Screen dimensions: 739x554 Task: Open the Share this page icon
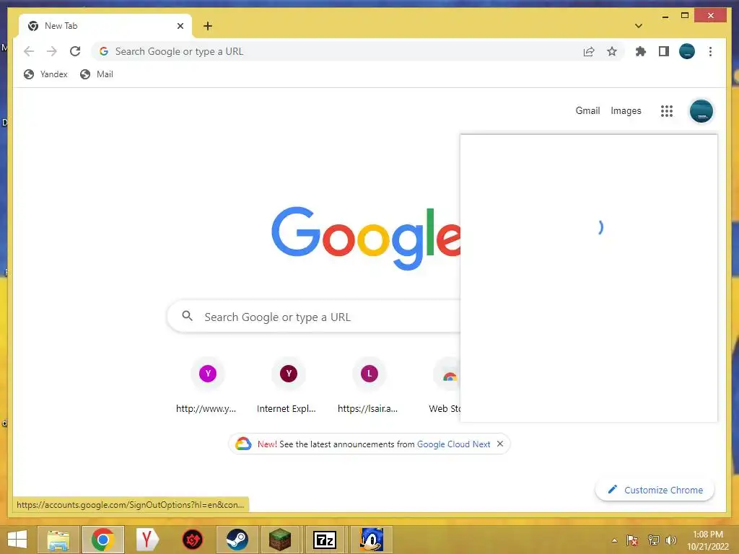pos(589,51)
